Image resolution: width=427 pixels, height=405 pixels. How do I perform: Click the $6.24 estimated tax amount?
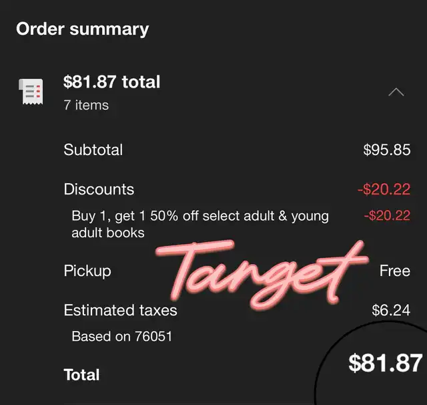pyautogui.click(x=391, y=310)
